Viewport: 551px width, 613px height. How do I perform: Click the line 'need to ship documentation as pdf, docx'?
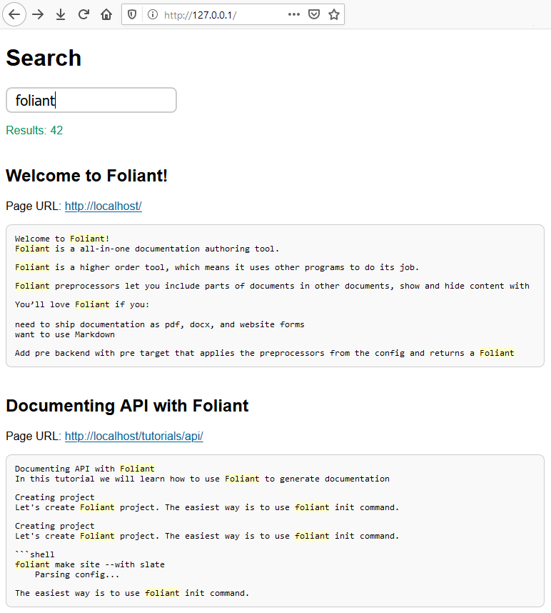(160, 324)
